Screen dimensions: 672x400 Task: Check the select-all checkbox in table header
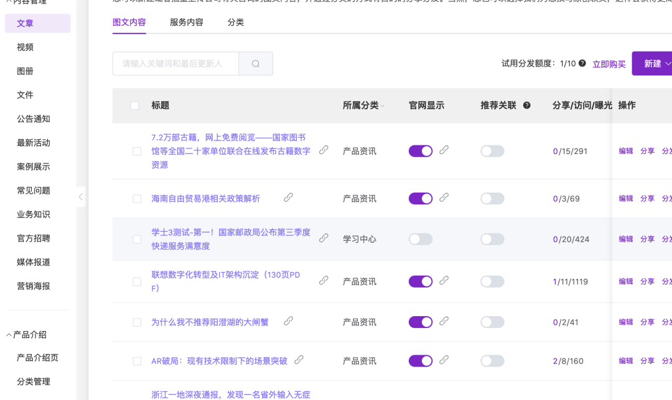coord(134,106)
